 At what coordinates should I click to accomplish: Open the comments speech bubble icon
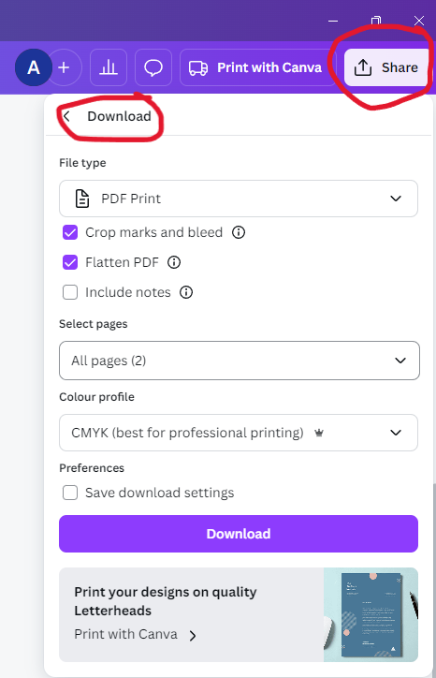tap(153, 67)
